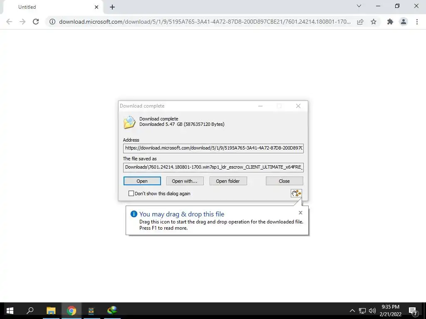Image resolution: width=426 pixels, height=319 pixels.
Task: Open Chrome tab search chevron
Action: click(x=359, y=6)
